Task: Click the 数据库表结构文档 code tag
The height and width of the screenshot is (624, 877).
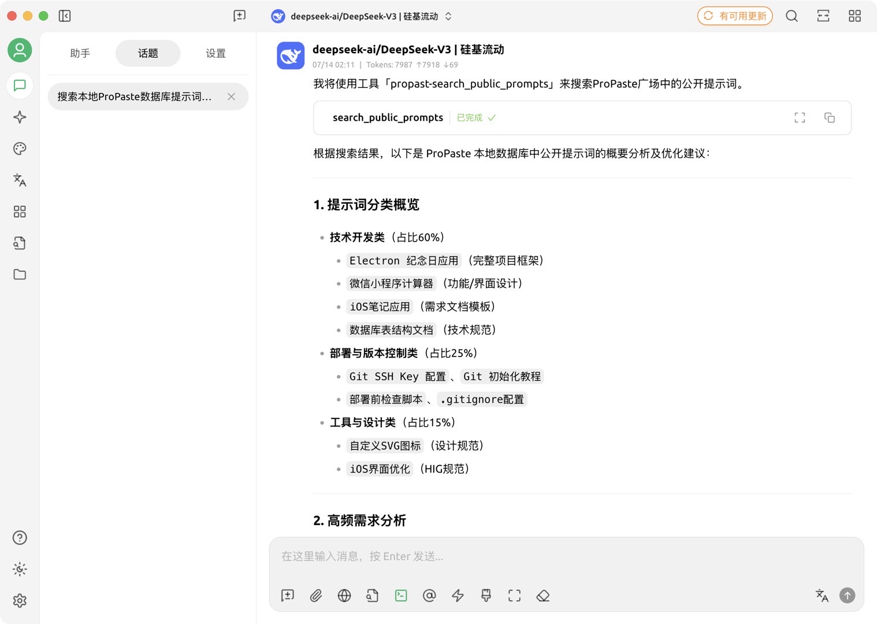Action: point(391,330)
